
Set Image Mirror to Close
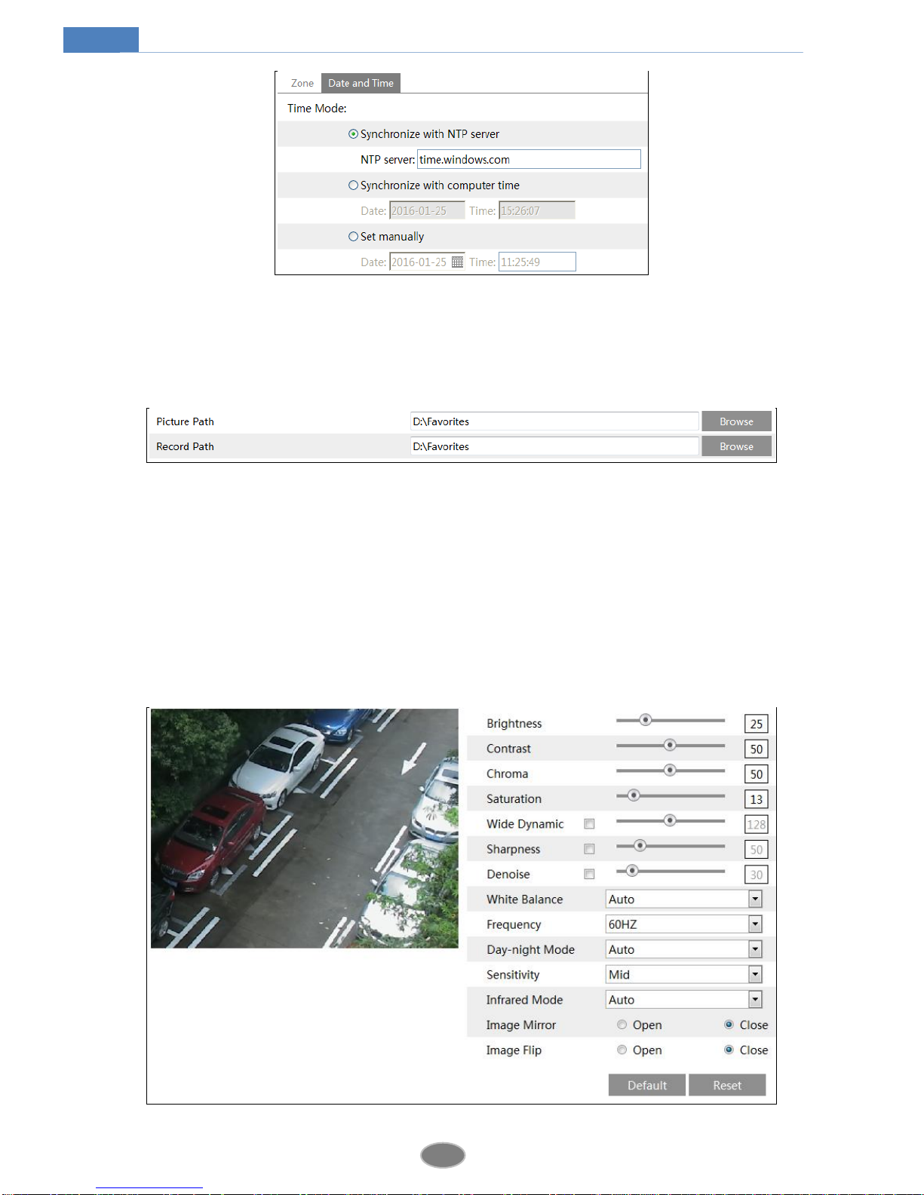coord(729,1025)
